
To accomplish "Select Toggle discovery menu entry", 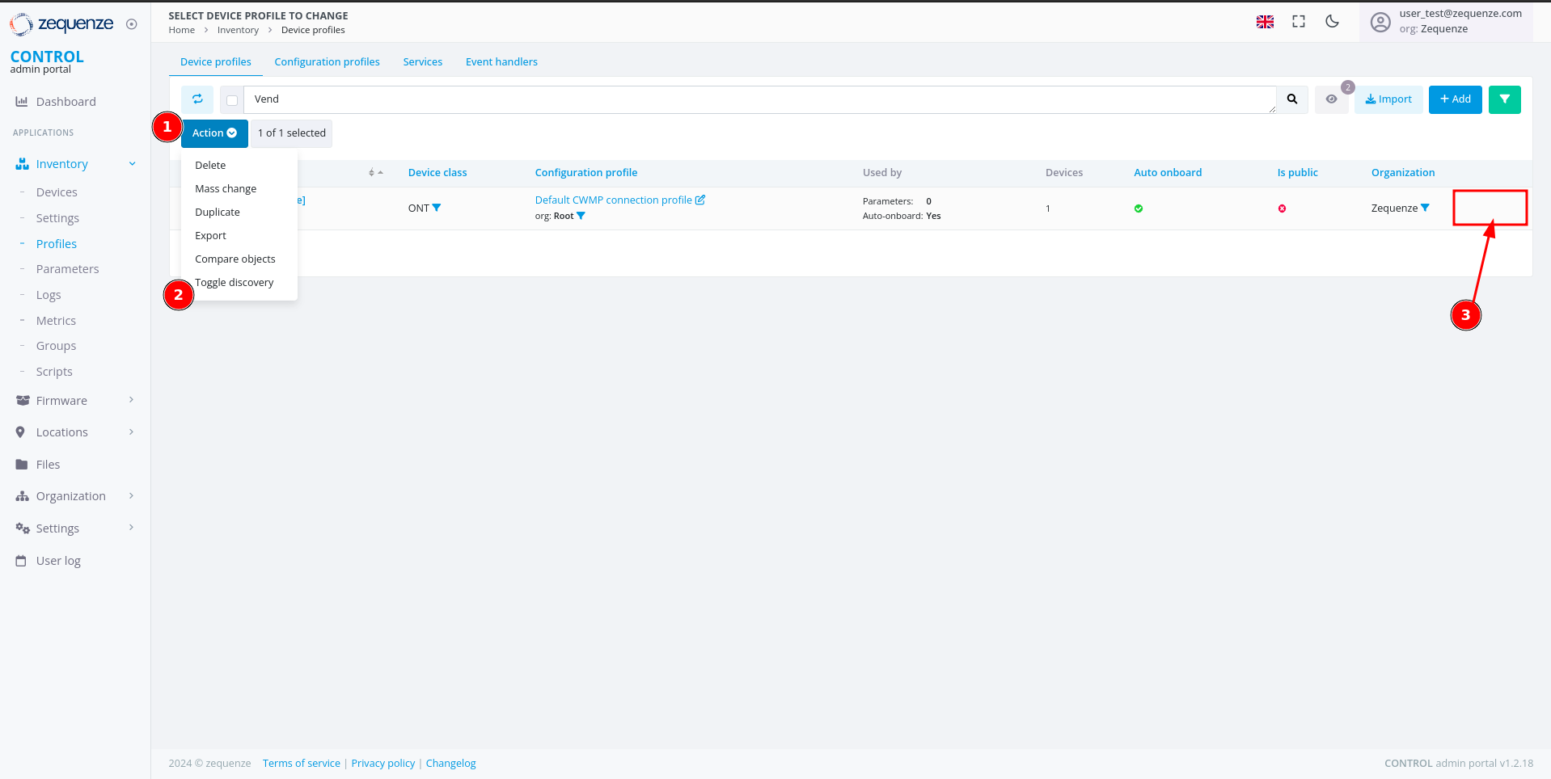I will tap(235, 283).
